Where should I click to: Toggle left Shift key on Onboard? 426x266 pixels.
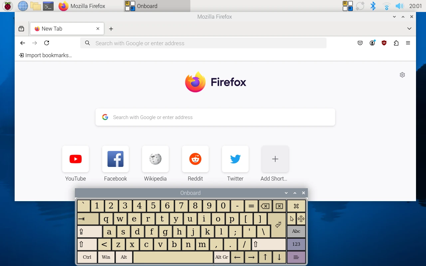[87, 244]
